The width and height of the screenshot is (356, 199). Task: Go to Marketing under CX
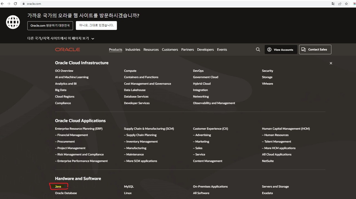pyautogui.click(x=201, y=141)
